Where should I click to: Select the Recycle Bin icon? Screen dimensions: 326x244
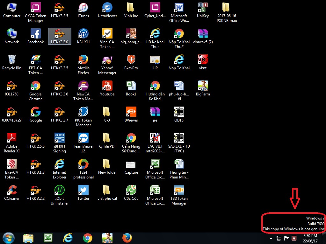(x=12, y=62)
